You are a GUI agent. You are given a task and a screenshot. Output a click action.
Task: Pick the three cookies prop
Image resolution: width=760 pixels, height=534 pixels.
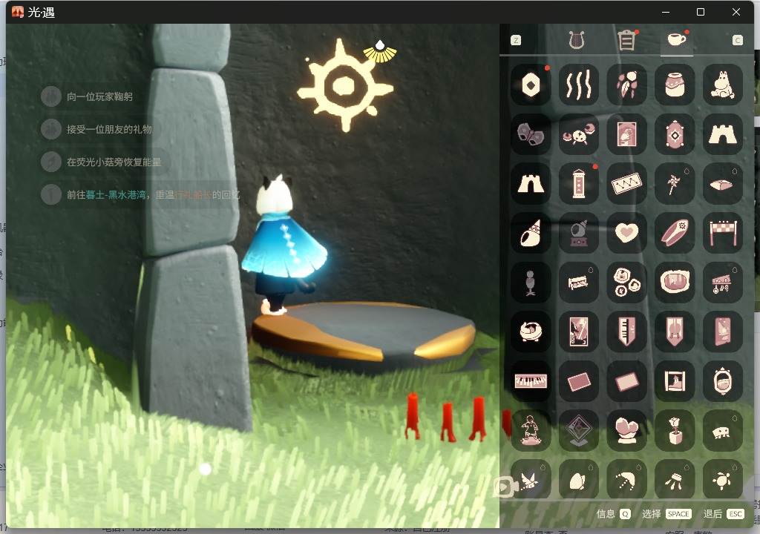[626, 283]
